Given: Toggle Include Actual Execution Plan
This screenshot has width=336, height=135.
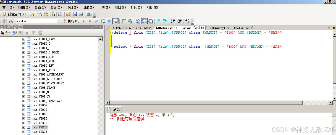Looking at the screenshot, I should pyautogui.click(x=124, y=21).
